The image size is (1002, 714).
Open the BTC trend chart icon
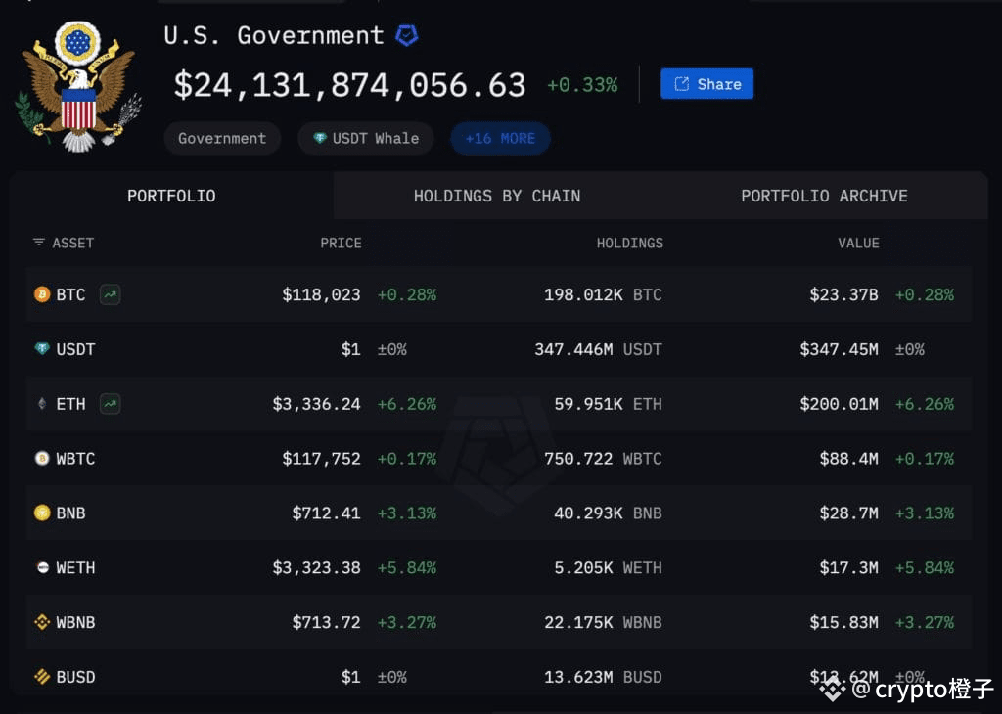pos(110,294)
